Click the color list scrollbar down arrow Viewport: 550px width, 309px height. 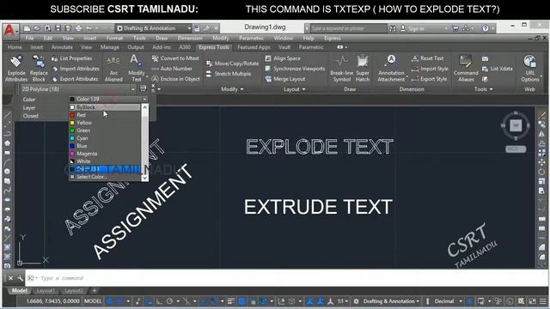click(x=144, y=178)
